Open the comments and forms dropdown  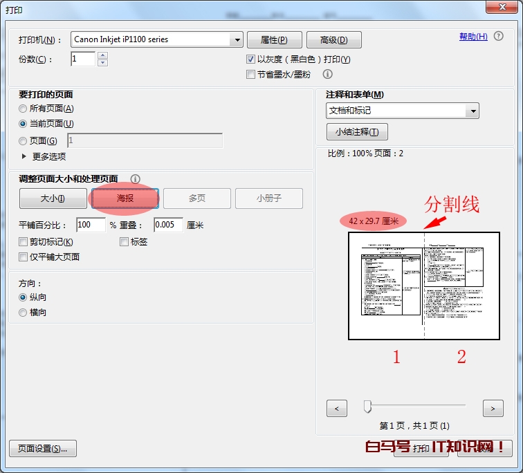pos(402,111)
